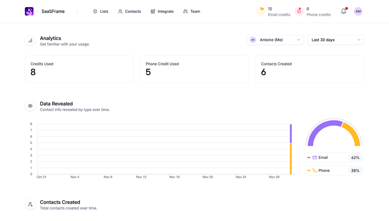Open the Last 30 days range dropdown
389x221 pixels.
(336, 40)
